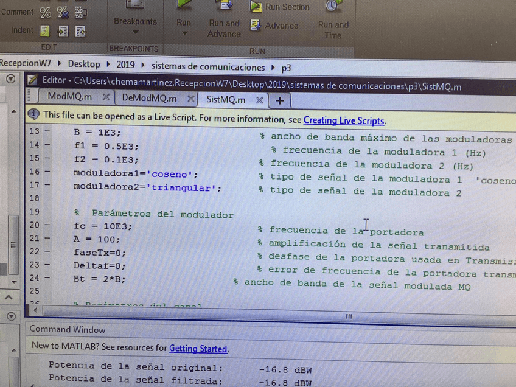516x387 pixels.
Task: Click the Increase Indent icon
Action: pyautogui.click(x=63, y=31)
